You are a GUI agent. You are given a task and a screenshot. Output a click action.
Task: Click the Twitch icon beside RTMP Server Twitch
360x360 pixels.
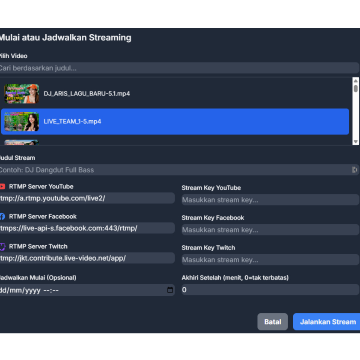click(x=3, y=246)
